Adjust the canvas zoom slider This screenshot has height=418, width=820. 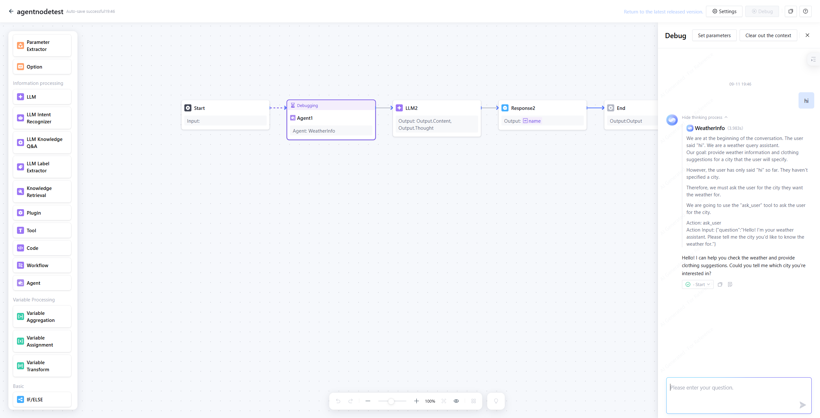click(x=391, y=401)
